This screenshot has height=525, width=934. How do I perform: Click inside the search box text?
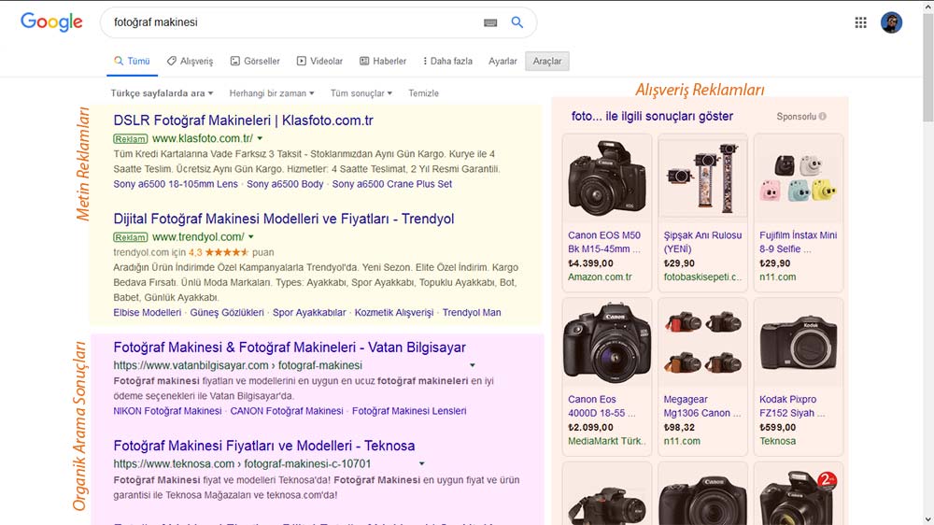[x=155, y=22]
